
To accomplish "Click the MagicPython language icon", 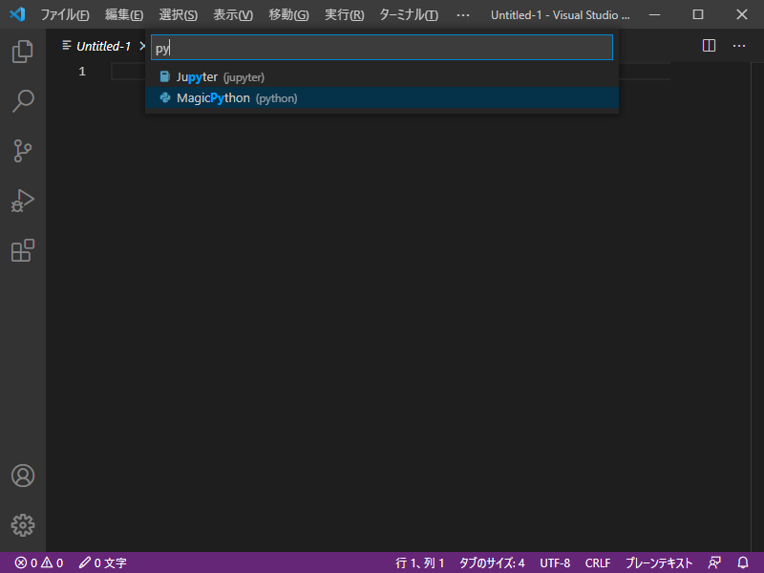I will [x=165, y=98].
